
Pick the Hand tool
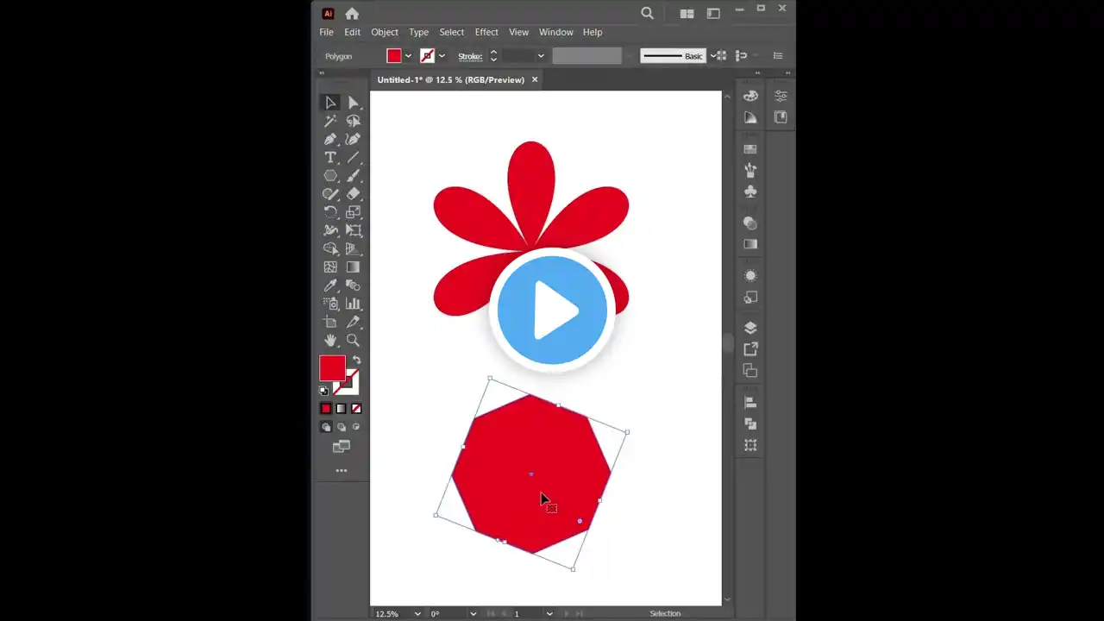330,341
